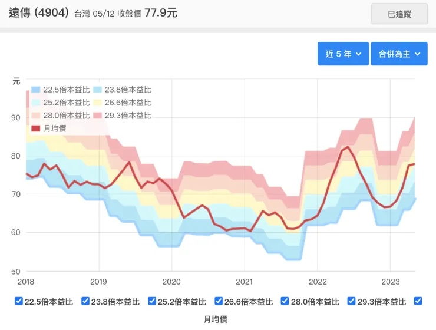Click the 77.9元 closing price text
The height and width of the screenshot is (330, 436).
161,13
